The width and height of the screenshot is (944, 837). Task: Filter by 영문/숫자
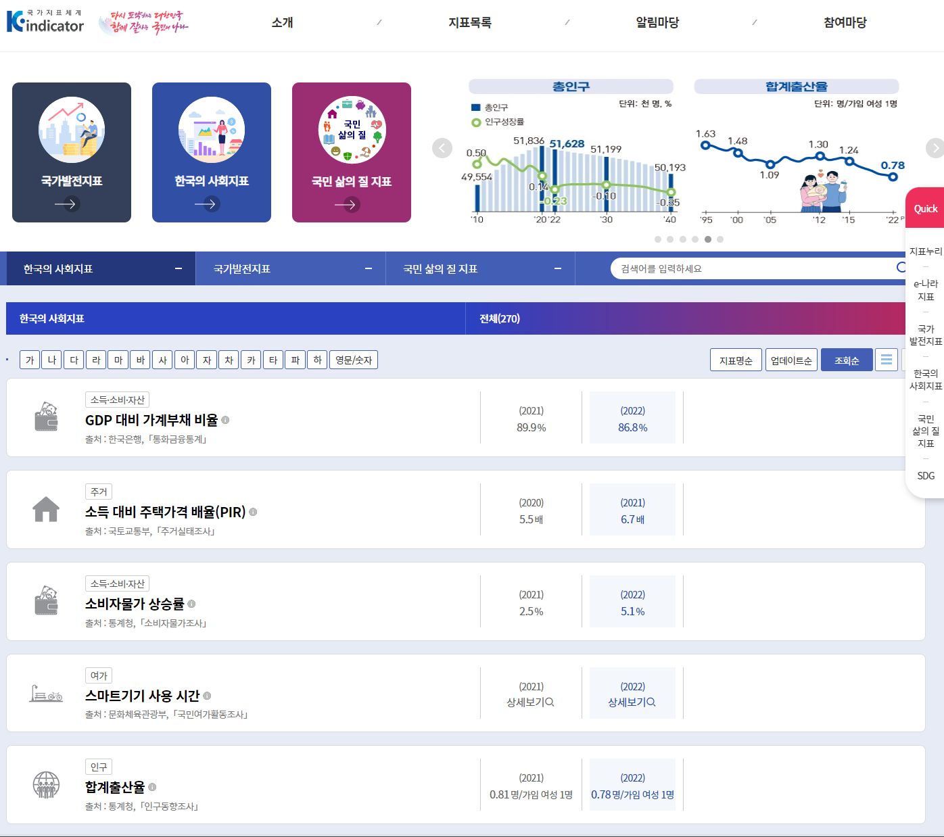tap(354, 360)
